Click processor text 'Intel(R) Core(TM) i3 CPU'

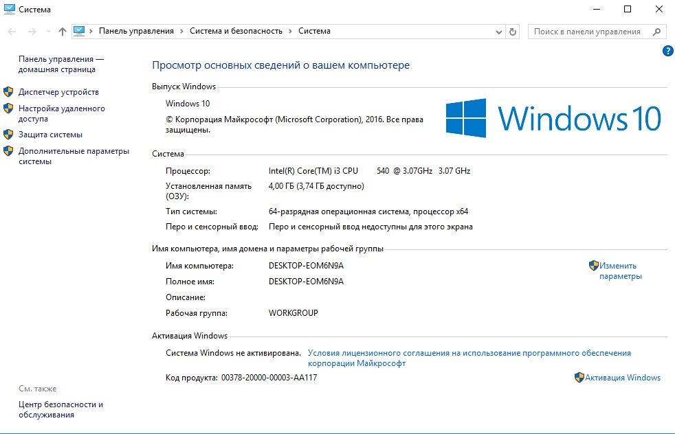coord(313,171)
